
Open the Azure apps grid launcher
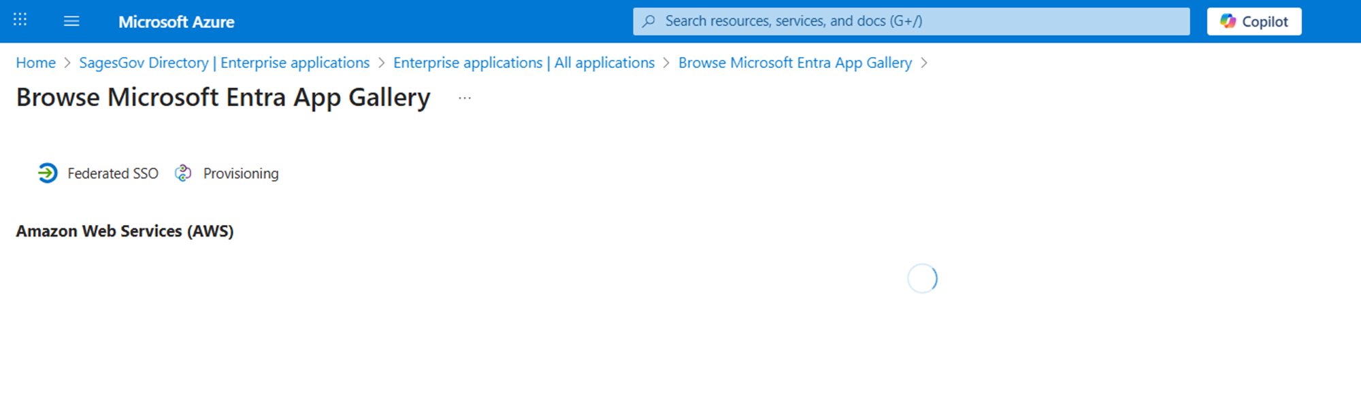pos(20,20)
